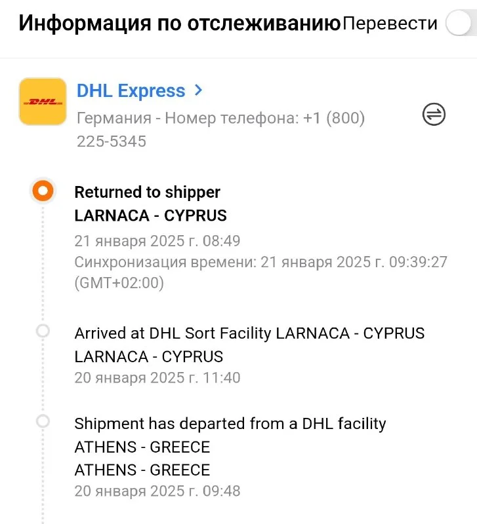Click the 20 января 2025 г. 11:40 timestamp
This screenshot has width=477, height=524.
click(157, 378)
